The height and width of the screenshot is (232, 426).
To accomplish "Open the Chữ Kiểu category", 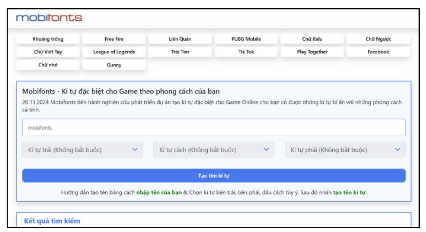I will point(312,39).
